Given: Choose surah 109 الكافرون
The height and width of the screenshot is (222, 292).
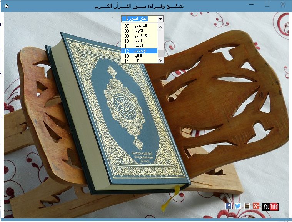Looking at the screenshot, I should coord(139,36).
